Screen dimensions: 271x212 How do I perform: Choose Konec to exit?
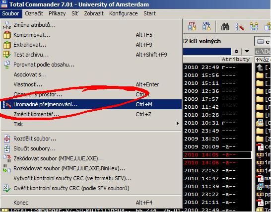[91, 203]
